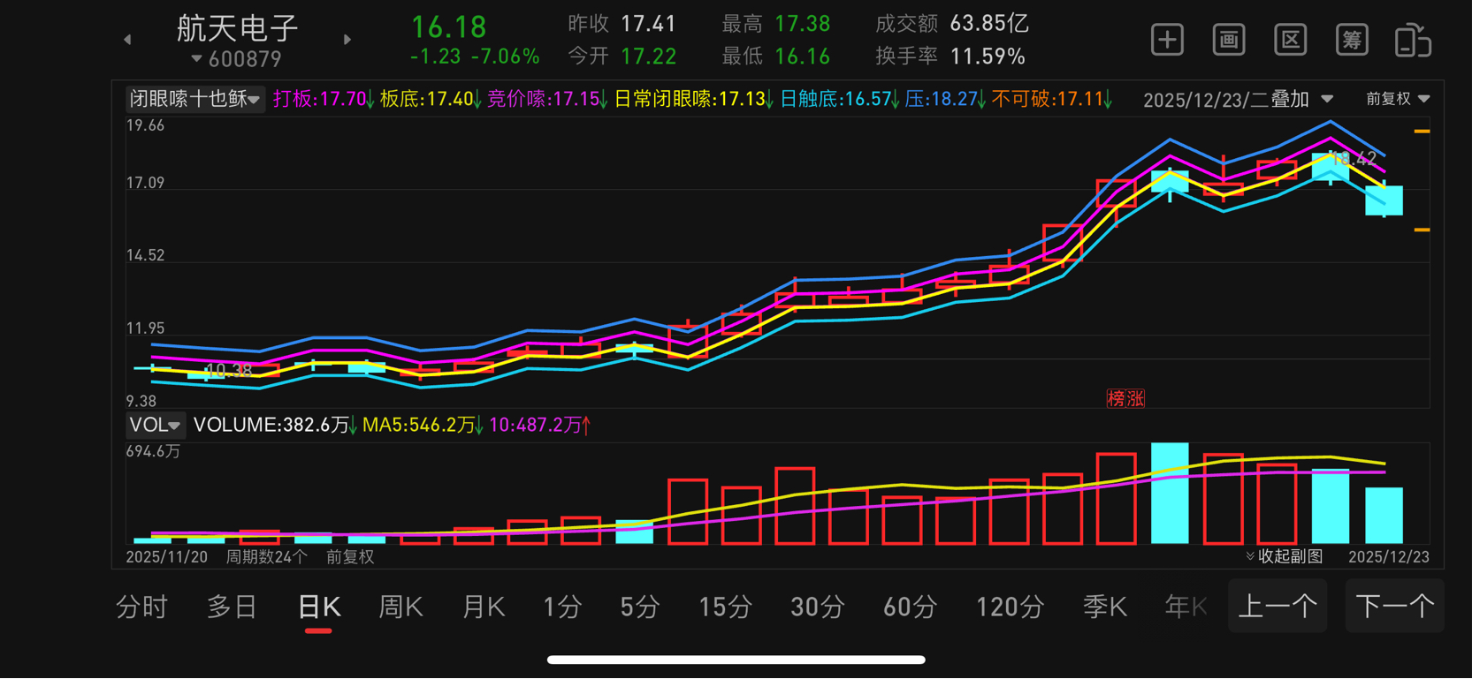Switch to 周K tab
The image size is (1472, 679).
point(400,607)
